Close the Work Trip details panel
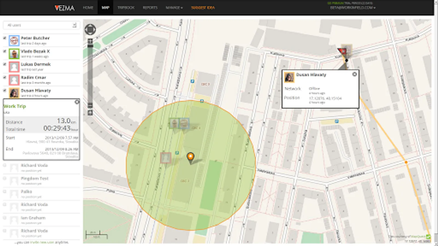438x246 pixels. 77,102
